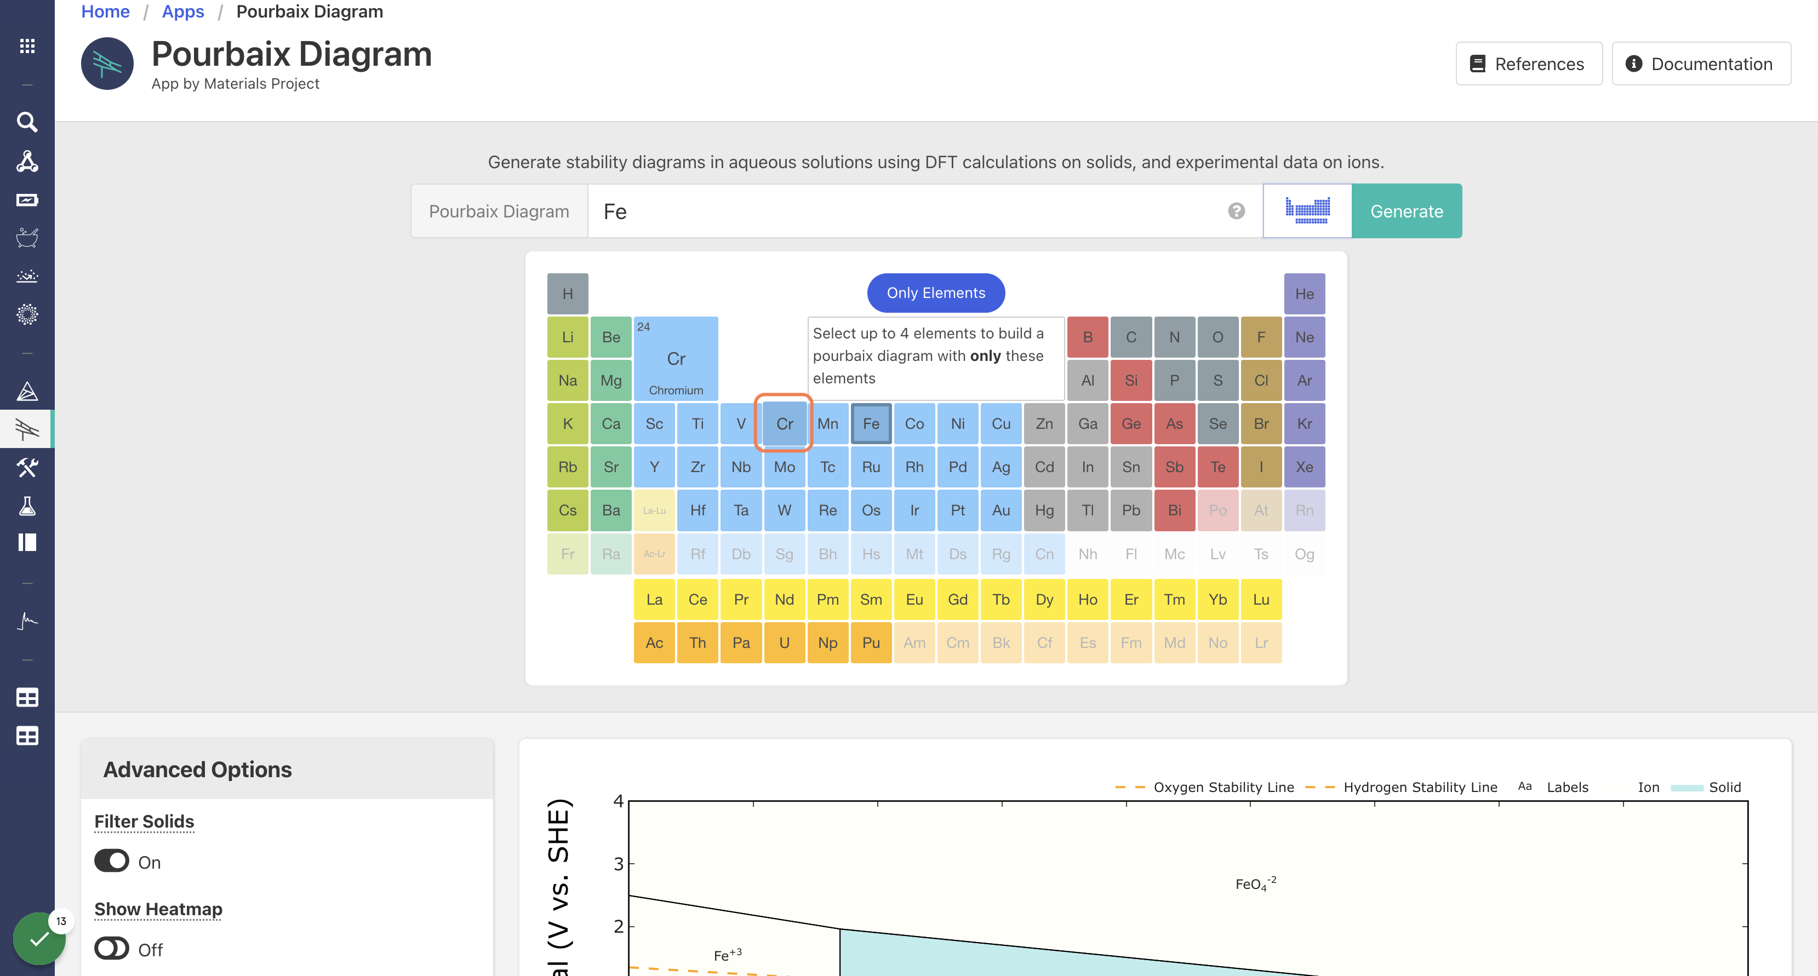Select the crystal toolkit tools icon
The height and width of the screenshot is (976, 1818).
click(x=27, y=467)
